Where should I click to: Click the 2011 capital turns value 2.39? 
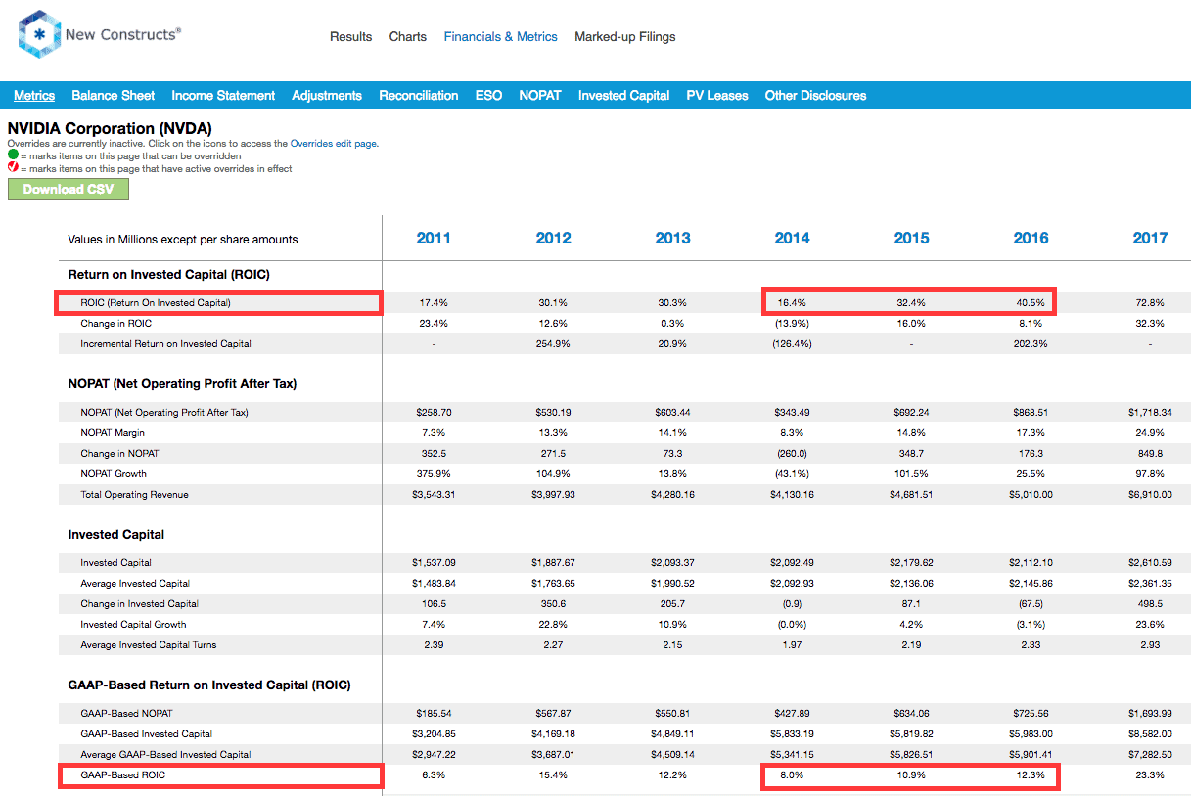434,645
